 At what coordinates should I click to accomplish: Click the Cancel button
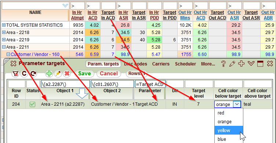(x=109, y=74)
